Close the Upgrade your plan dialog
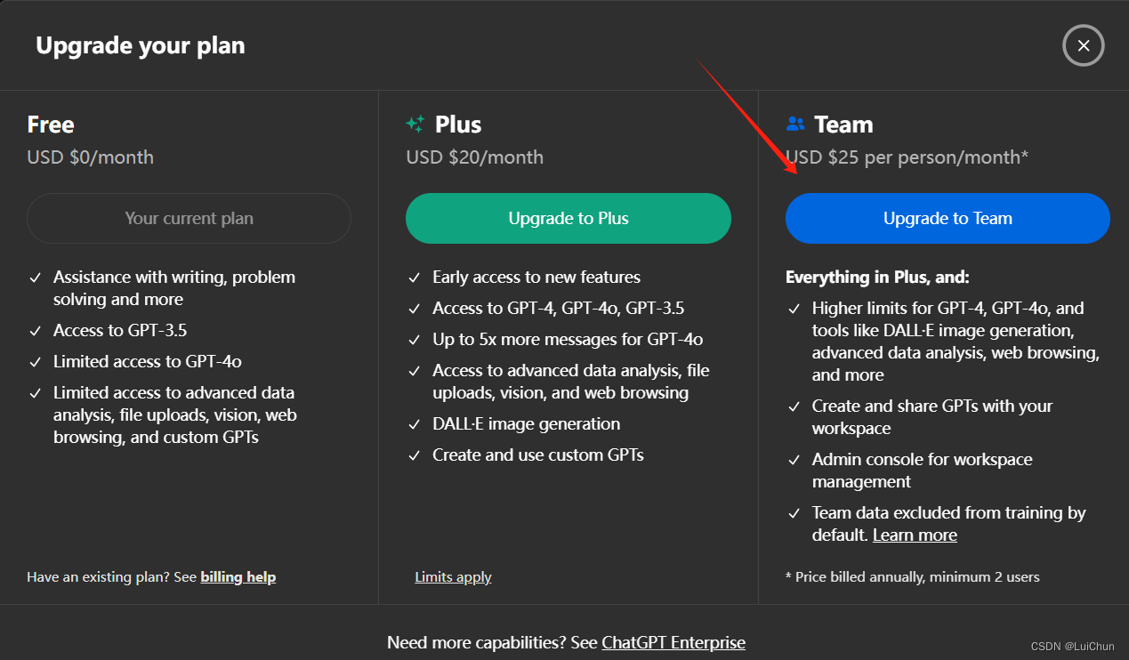Screen dimensions: 1129x660 point(1083,45)
